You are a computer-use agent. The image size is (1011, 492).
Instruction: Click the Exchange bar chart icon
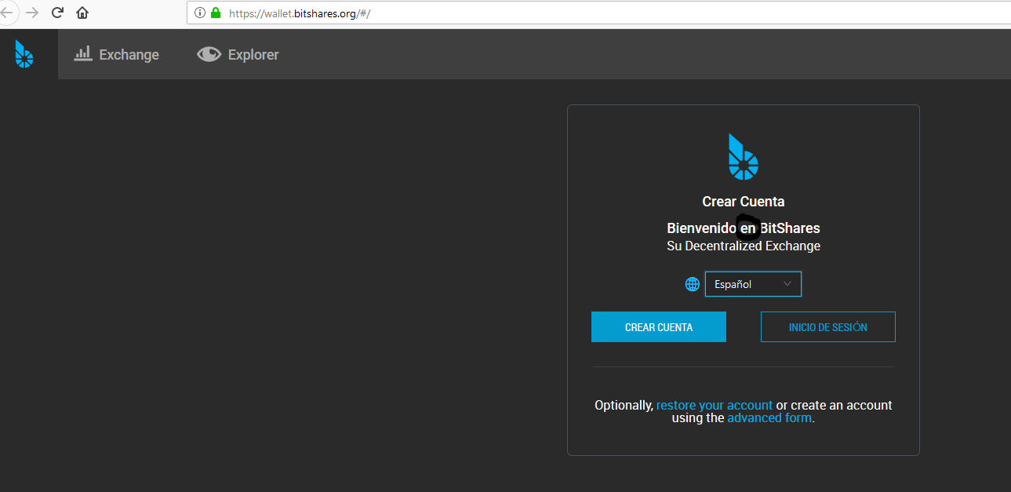83,53
